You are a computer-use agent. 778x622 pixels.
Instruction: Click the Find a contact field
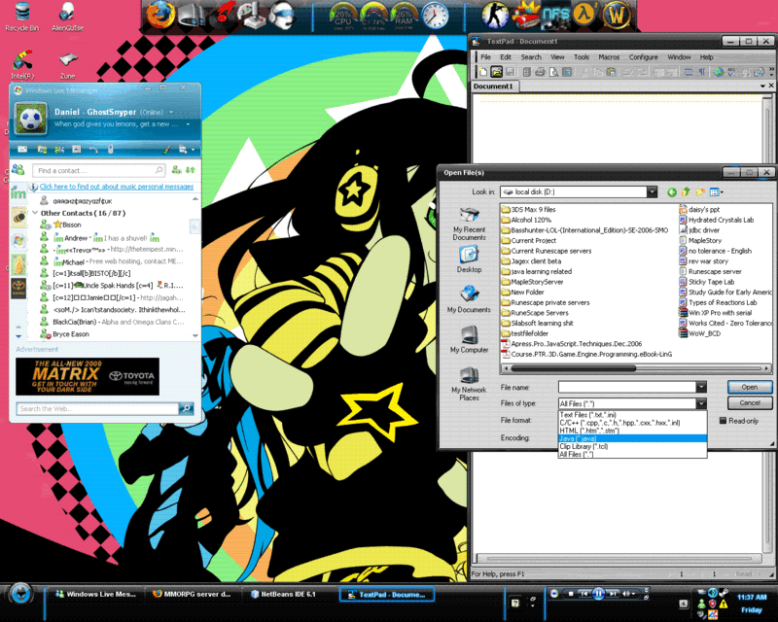[97, 170]
